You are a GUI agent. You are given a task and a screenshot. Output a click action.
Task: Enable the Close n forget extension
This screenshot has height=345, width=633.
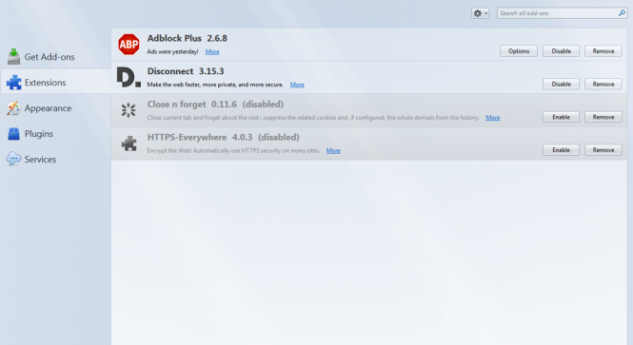point(562,117)
